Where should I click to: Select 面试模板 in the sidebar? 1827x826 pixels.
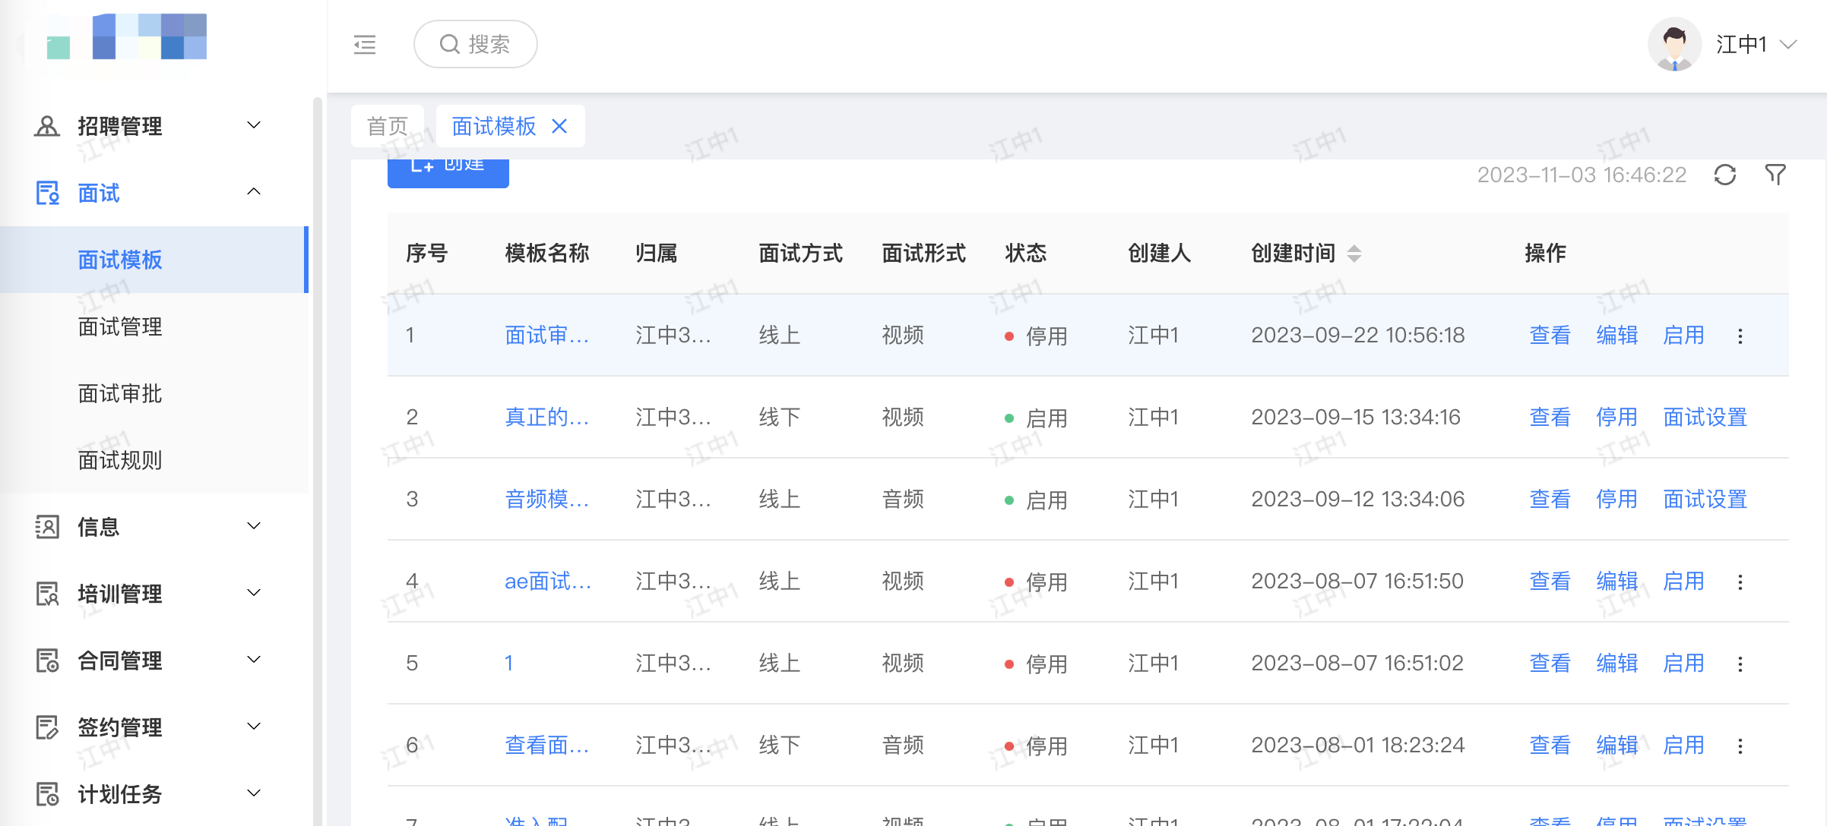154,260
